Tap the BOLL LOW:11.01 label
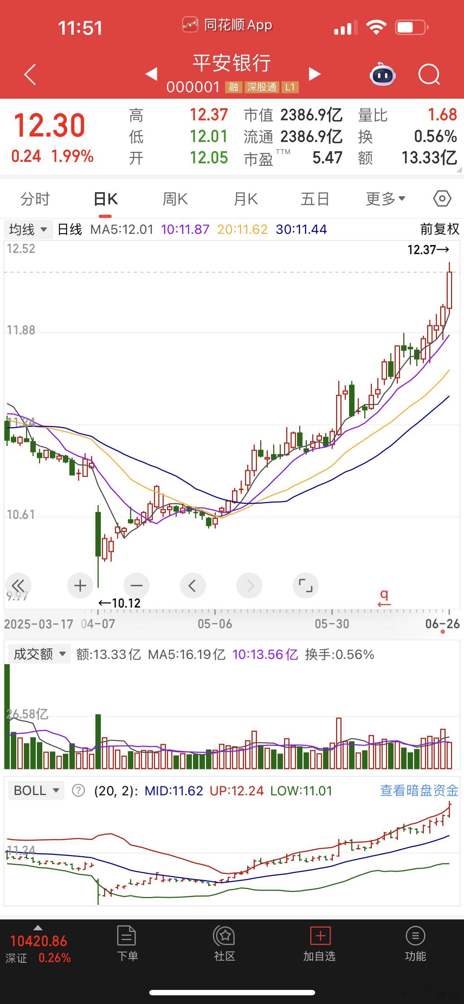 301,790
